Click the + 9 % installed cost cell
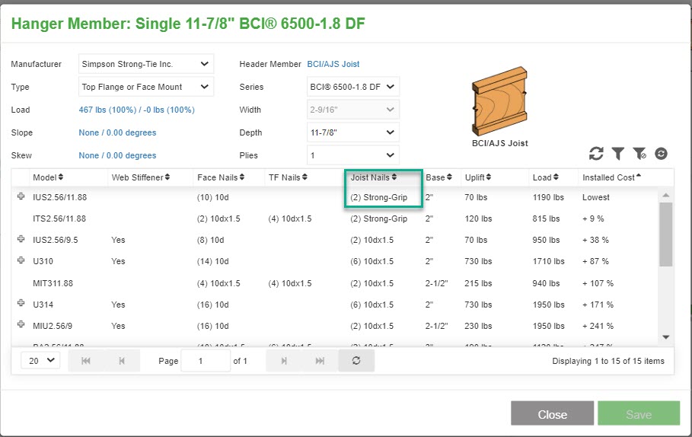692x437 pixels. [x=593, y=218]
